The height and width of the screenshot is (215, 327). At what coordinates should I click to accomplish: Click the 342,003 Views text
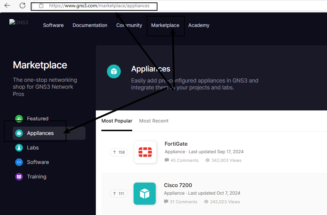(x=227, y=160)
